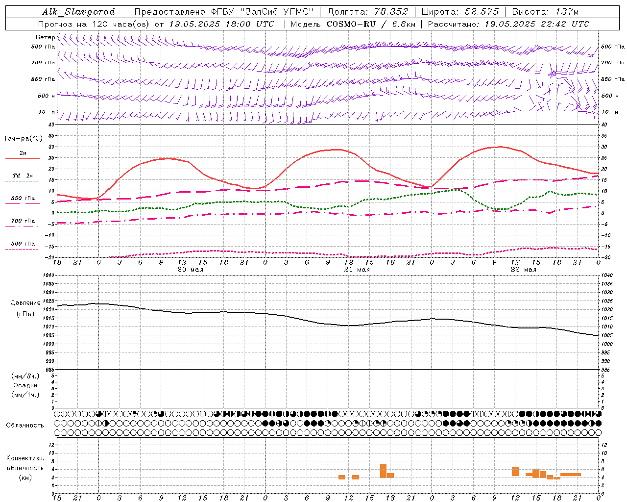The width and height of the screenshot is (627, 502).
Task: Click the 20 мая date label
Action: [x=190, y=270]
